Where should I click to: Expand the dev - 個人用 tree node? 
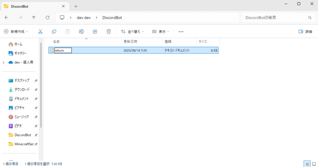pos(3,62)
